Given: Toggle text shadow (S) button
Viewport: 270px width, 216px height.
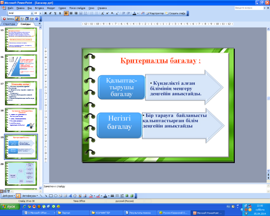Looking at the screenshot, I should coord(60,13).
